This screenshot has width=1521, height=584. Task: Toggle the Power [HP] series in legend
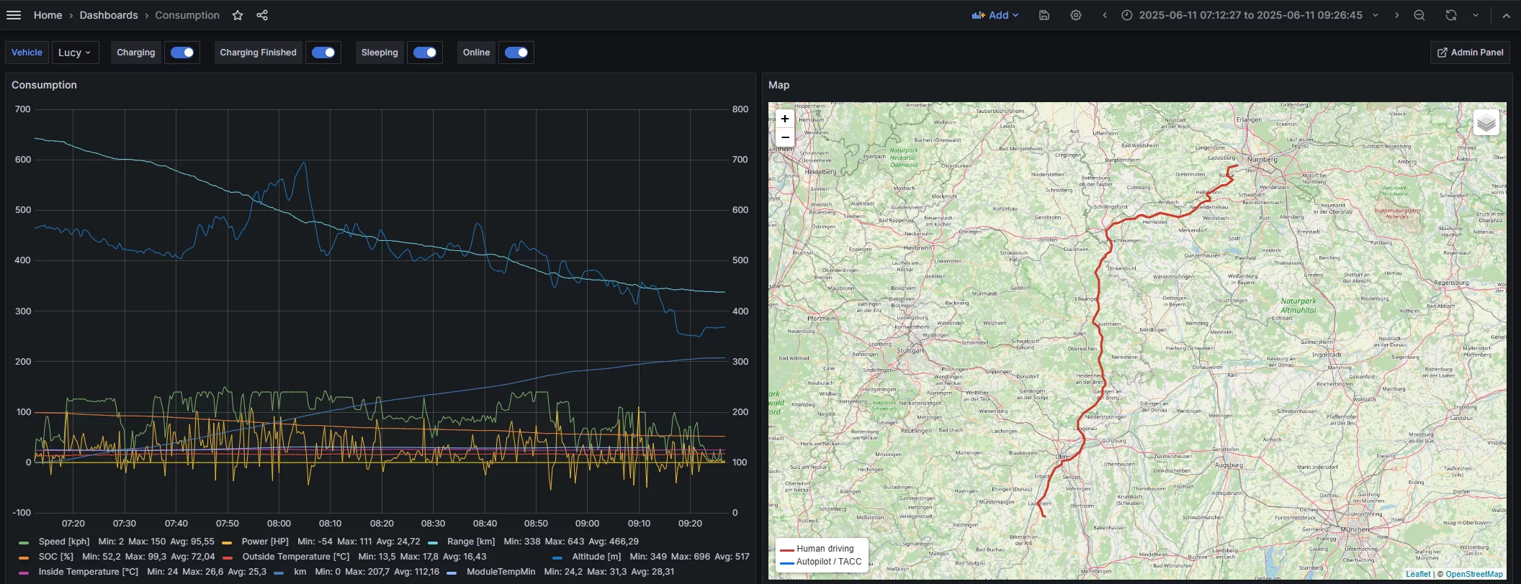click(265, 542)
